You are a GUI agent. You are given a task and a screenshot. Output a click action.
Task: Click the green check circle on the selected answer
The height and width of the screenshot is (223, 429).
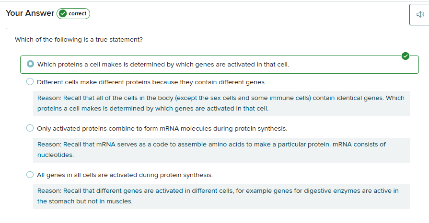(x=406, y=56)
